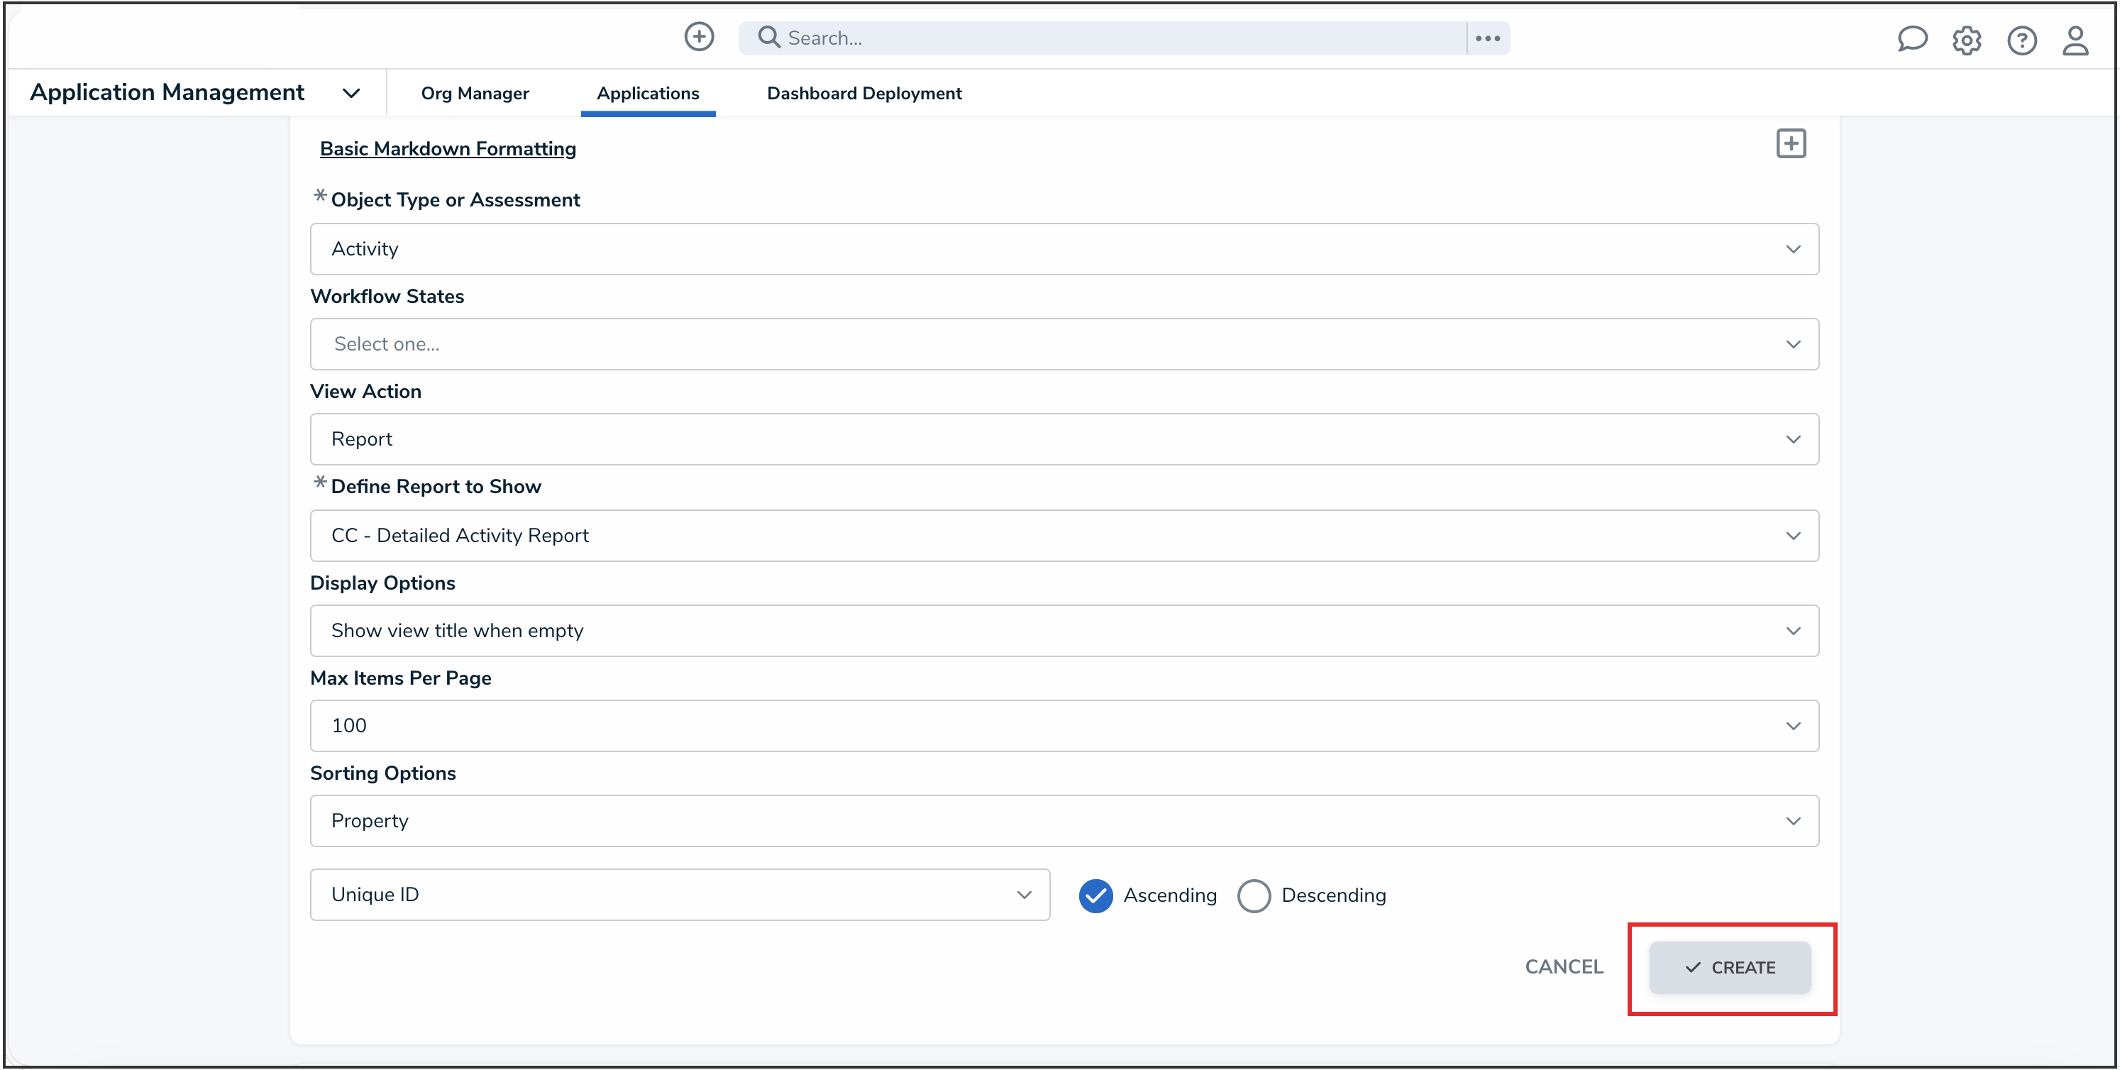2120x1070 pixels.
Task: Select the Descending sort option
Action: 1254,895
